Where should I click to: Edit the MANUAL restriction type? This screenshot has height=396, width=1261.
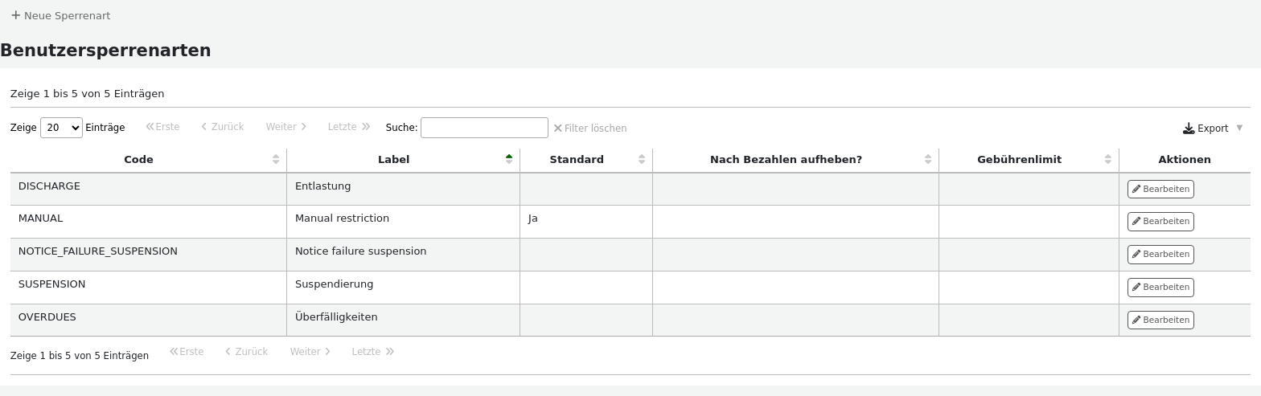[x=1160, y=221]
